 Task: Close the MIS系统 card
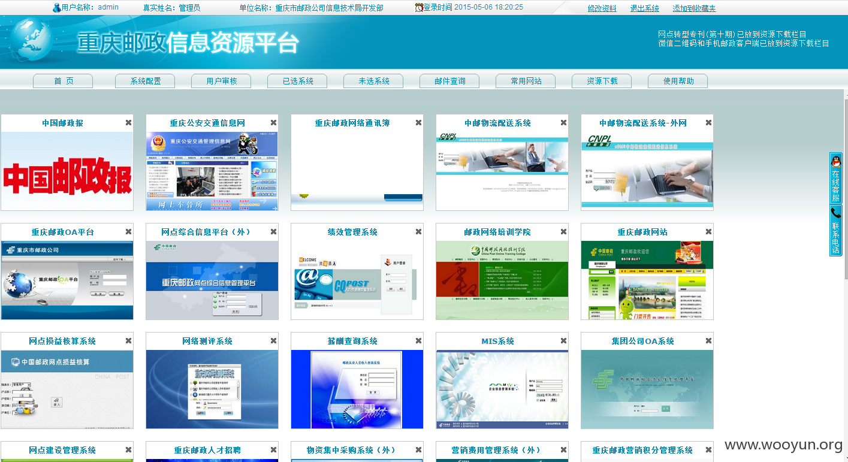click(x=563, y=340)
